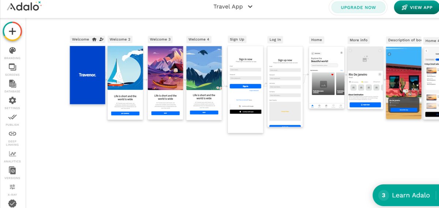This screenshot has height=208, width=439.
Task: Open the X-Ray sliders icon
Action: tap(12, 187)
